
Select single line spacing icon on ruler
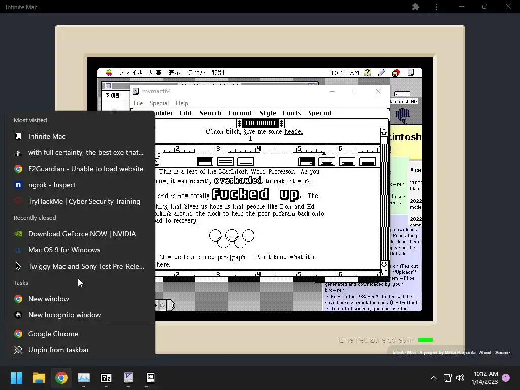205,161
